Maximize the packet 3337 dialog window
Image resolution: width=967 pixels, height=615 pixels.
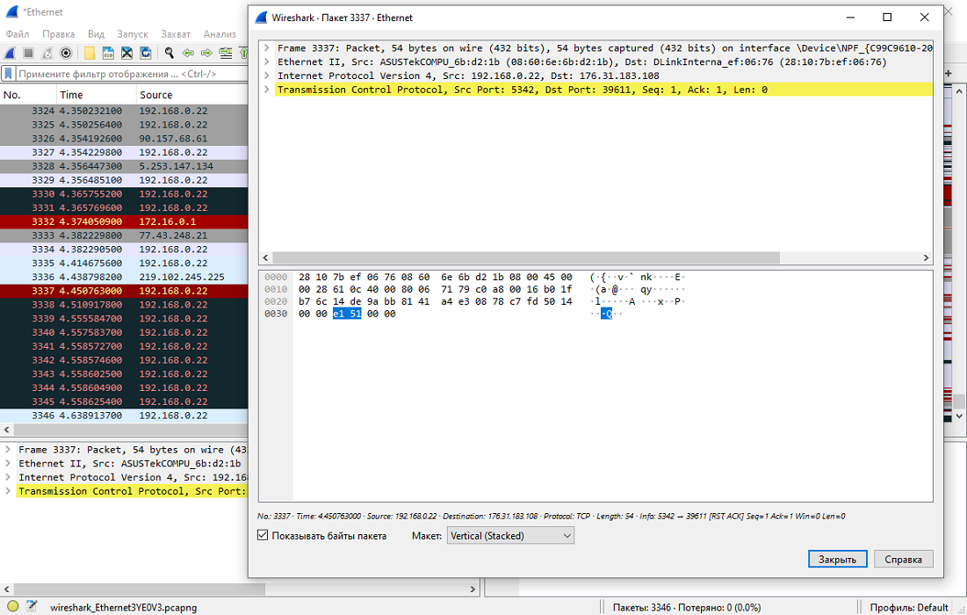(887, 18)
